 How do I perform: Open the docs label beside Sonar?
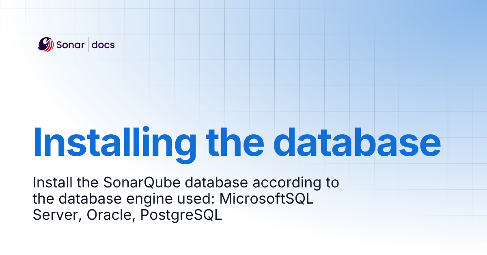coord(103,45)
